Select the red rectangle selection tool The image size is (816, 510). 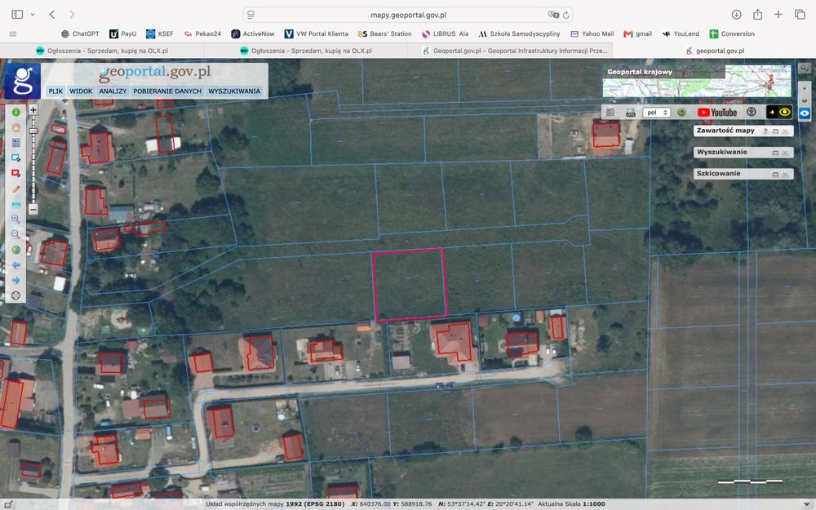(16, 173)
